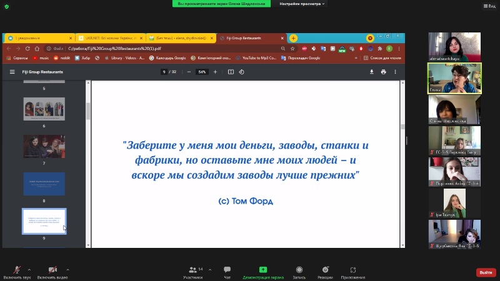500x281 pixels.
Task: Open Перекладач Google bookmark
Action: click(301, 58)
